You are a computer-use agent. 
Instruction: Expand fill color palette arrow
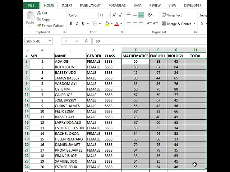112,24
